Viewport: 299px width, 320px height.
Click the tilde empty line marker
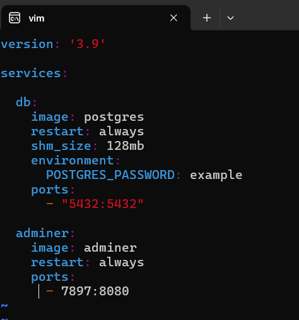(x=4, y=305)
